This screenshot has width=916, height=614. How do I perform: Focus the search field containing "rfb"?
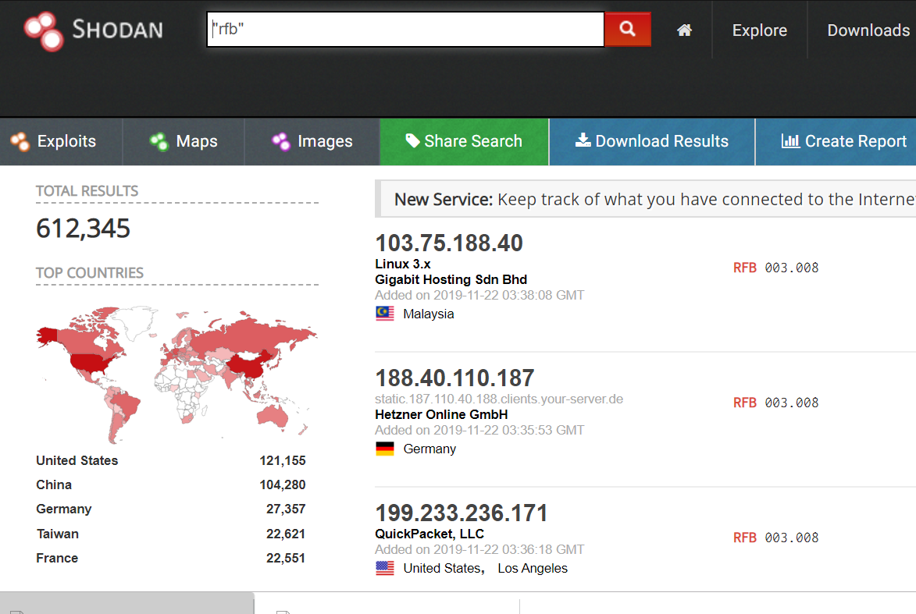[x=406, y=30]
